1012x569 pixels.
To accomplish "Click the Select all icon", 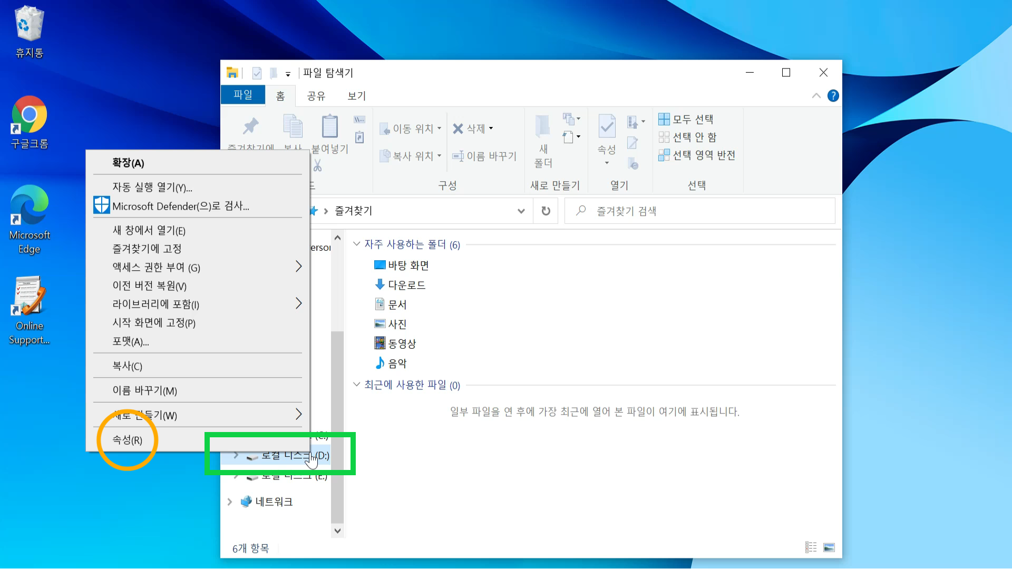I will [664, 120].
